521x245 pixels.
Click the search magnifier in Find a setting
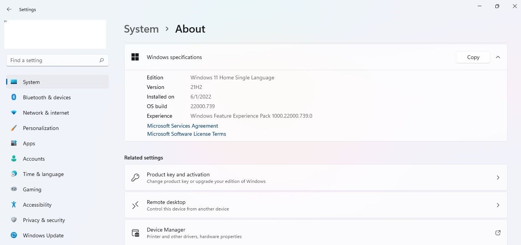point(102,60)
